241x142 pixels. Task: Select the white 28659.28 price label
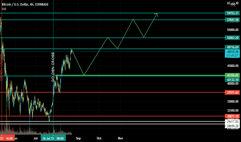coord(232,126)
